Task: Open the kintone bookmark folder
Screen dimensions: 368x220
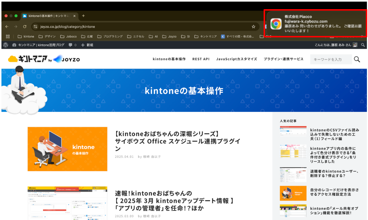Action: click(x=26, y=37)
